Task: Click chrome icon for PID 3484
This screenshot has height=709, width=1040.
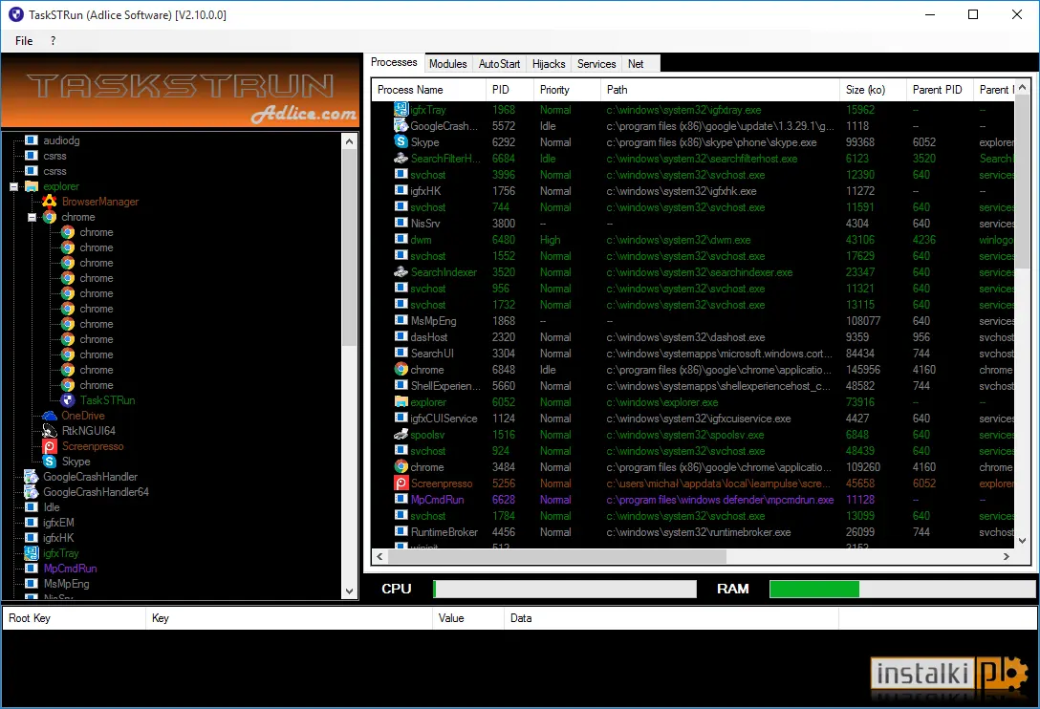Action: pyautogui.click(x=401, y=467)
